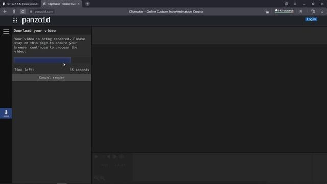The height and width of the screenshot is (184, 327).
Task: Click the Cancel render button
Action: [52, 77]
